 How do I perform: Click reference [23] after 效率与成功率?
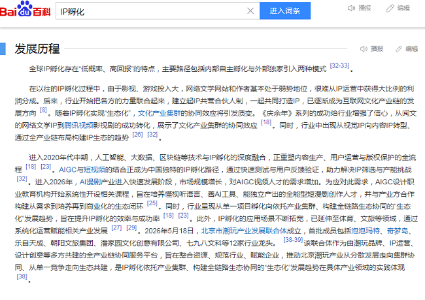184,216
